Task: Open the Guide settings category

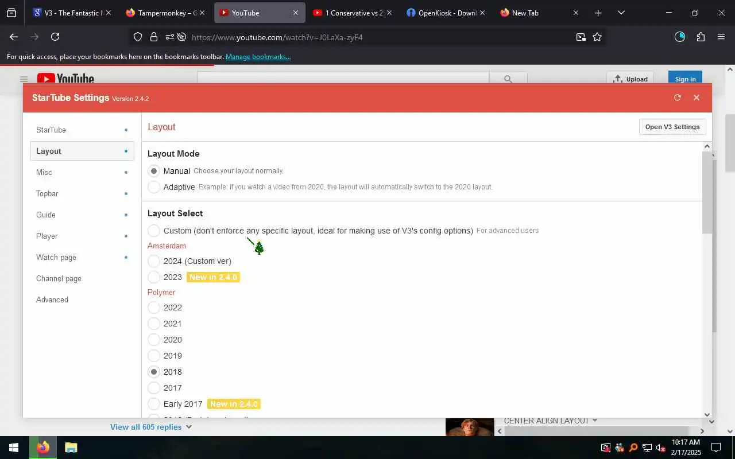Action: [82, 215]
